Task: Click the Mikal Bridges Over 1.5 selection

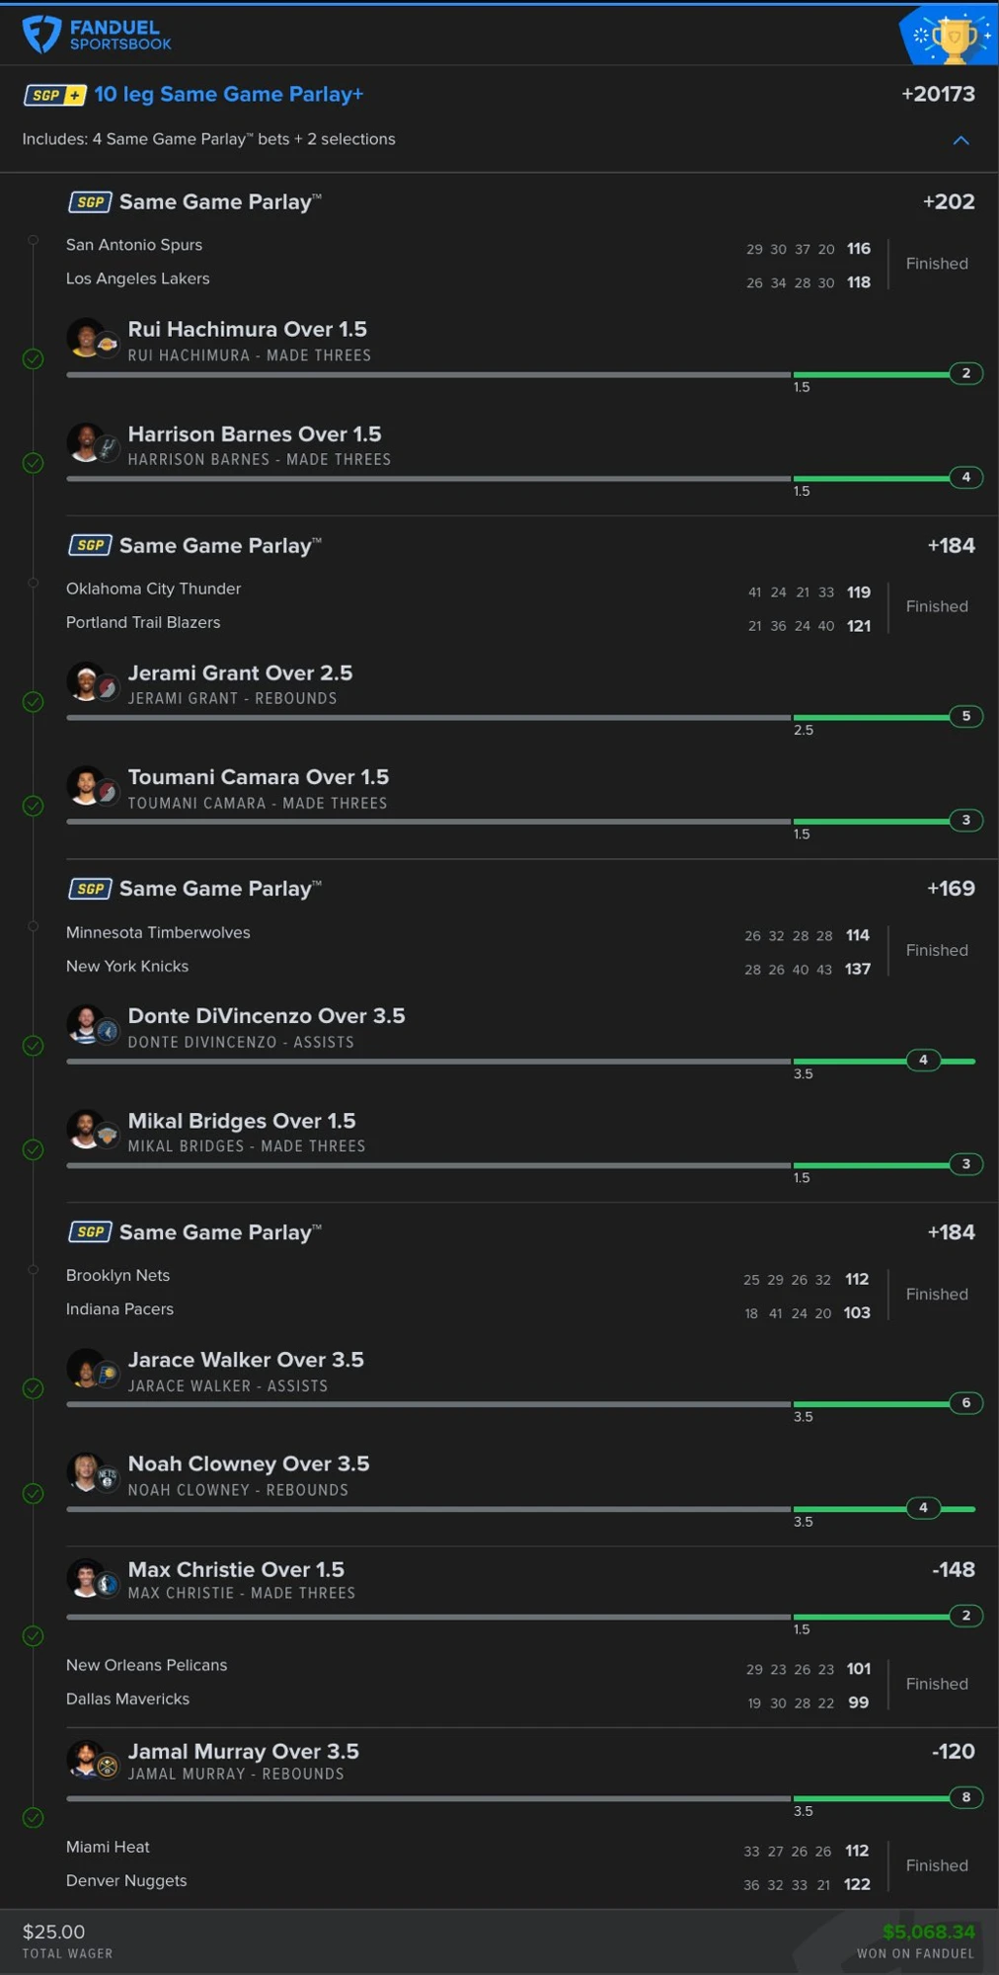Action: pyautogui.click(x=242, y=1122)
